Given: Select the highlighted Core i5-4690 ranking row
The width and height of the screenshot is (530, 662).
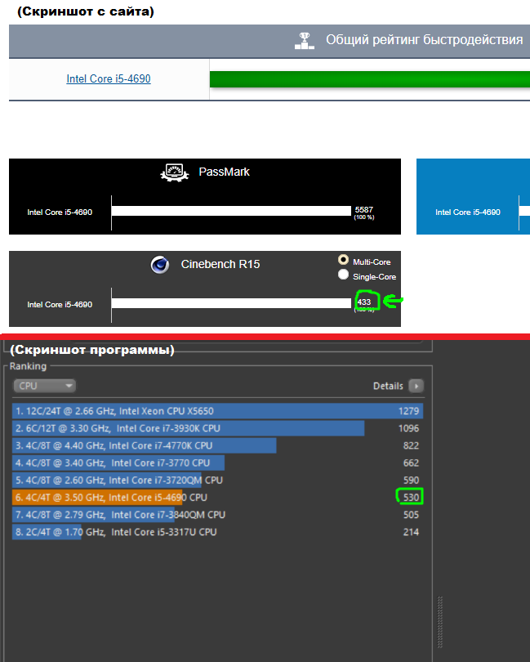Looking at the screenshot, I should [x=218, y=498].
